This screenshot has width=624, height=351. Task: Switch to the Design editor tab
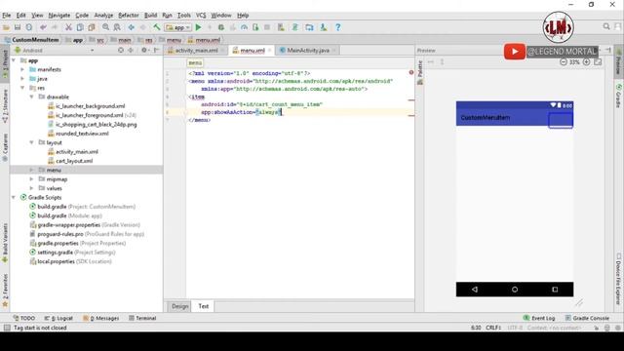pos(179,306)
